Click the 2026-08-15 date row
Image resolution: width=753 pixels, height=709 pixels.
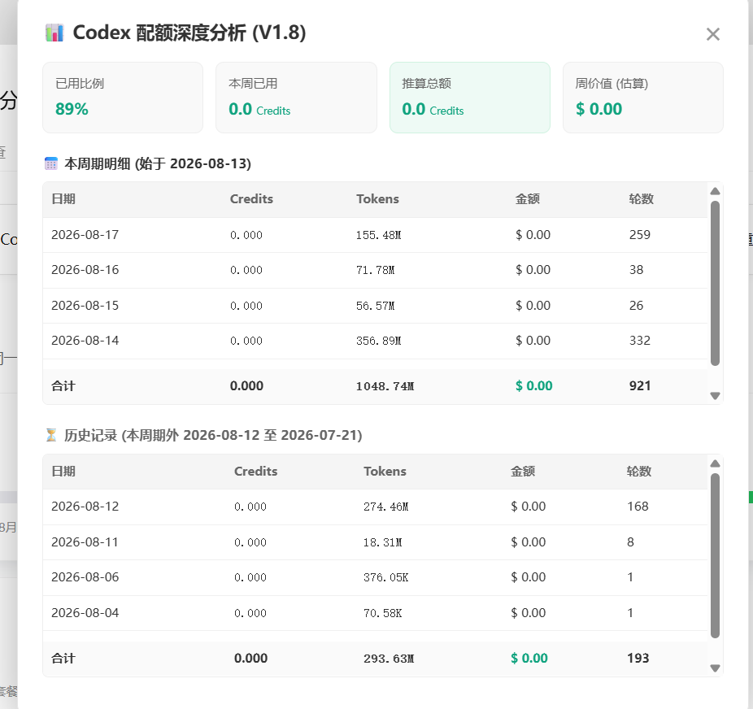tap(375, 305)
